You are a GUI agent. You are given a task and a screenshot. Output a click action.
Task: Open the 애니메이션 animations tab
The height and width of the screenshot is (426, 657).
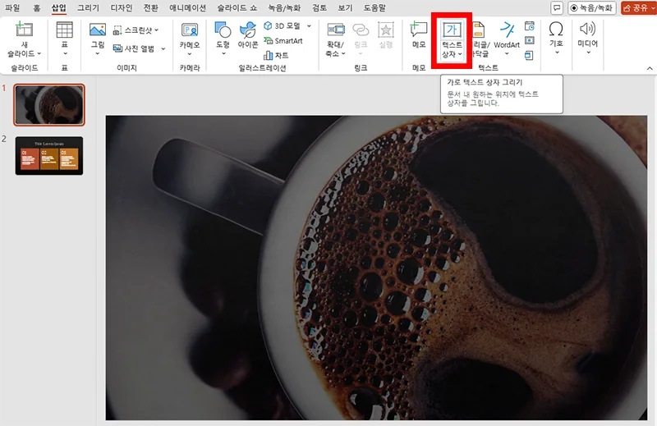(x=188, y=8)
